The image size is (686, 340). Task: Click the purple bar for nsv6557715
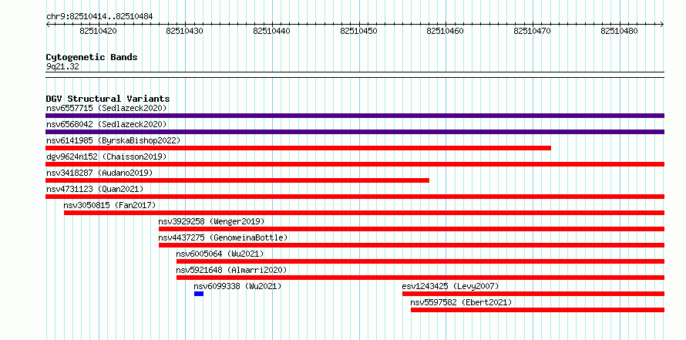pyautogui.click(x=355, y=116)
